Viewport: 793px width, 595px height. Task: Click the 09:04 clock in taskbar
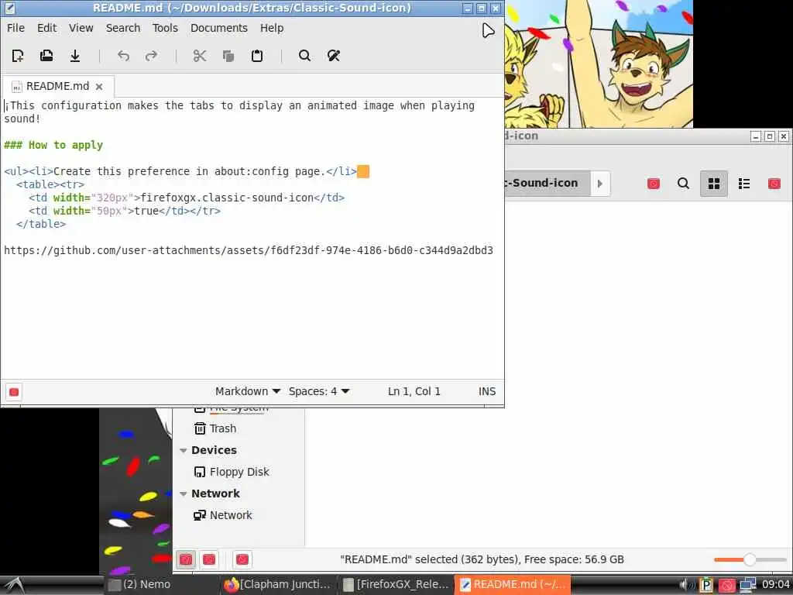pos(775,585)
